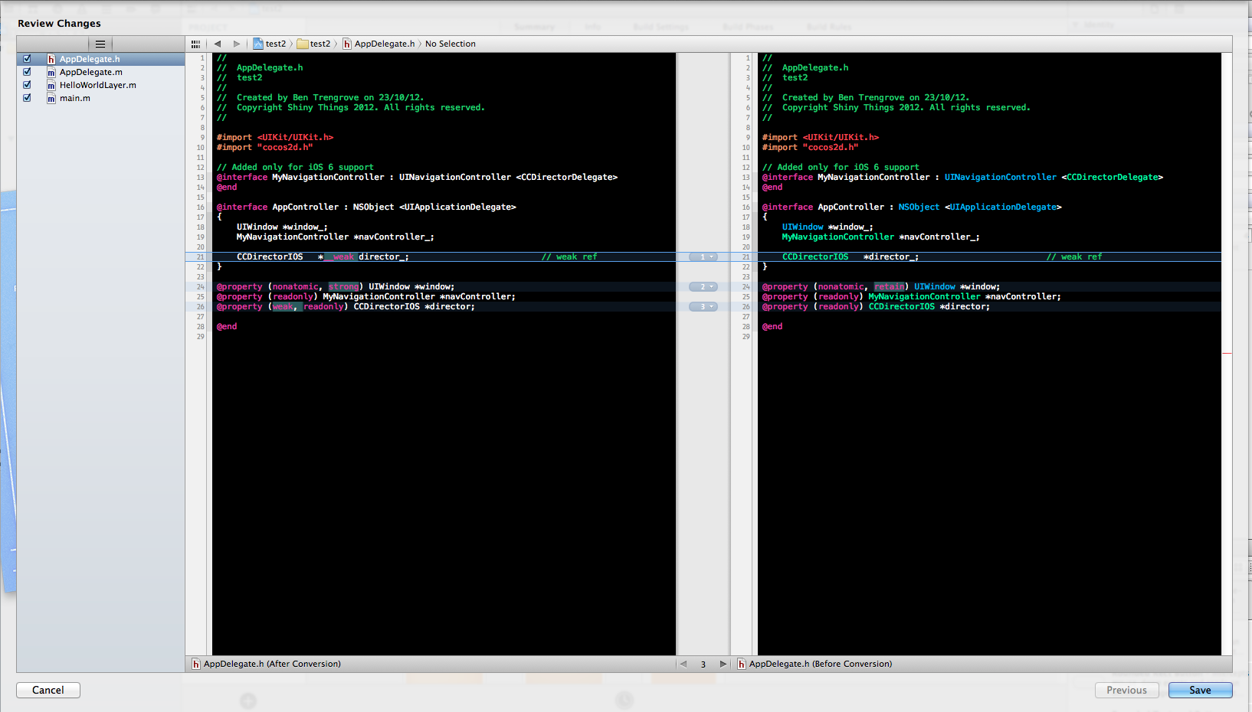Open the related files grid icon
1252x712 pixels.
click(x=196, y=44)
